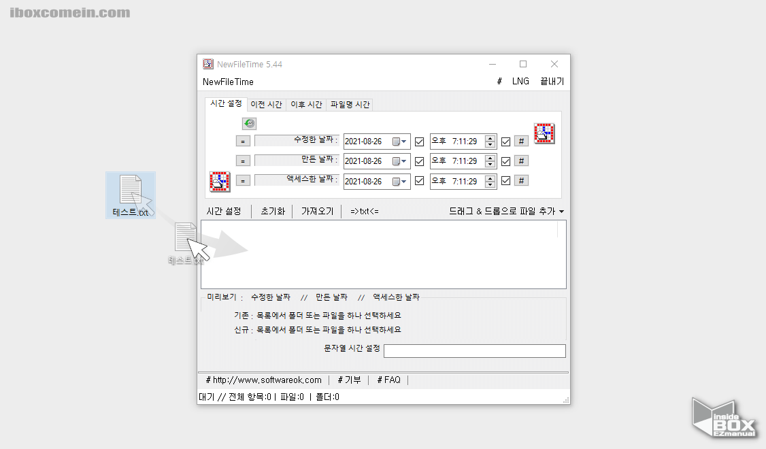The height and width of the screenshot is (449, 766).
Task: Open the # menu in top bar
Action: [x=499, y=82]
